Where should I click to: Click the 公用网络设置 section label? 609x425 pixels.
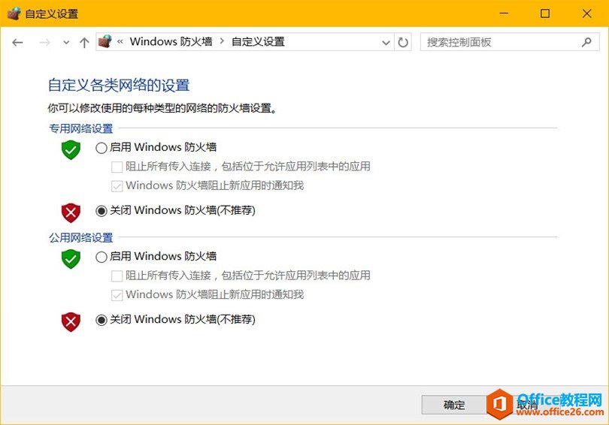tap(80, 237)
